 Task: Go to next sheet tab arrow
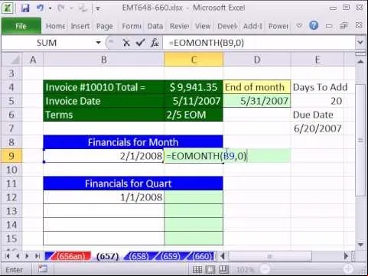click(x=27, y=255)
